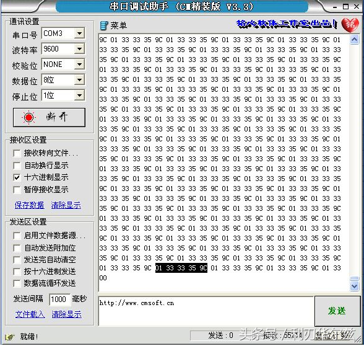Click the red heart logo icon
This screenshot has width=364, height=346.
(x=350, y=25)
